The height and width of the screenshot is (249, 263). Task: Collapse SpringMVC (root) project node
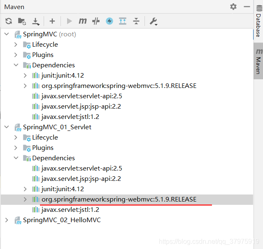tap(7, 34)
